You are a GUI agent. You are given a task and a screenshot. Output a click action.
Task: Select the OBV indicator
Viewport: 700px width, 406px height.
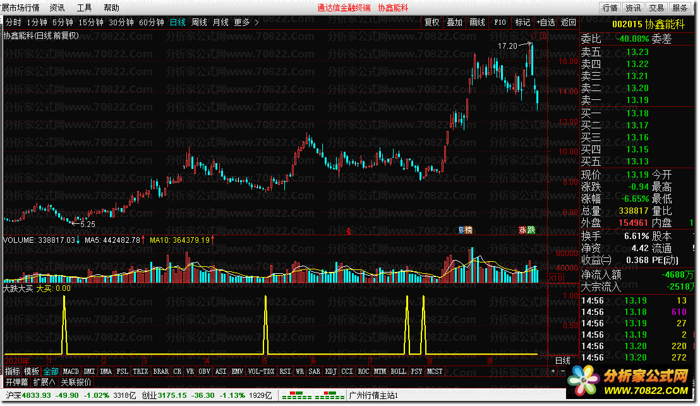(205, 371)
